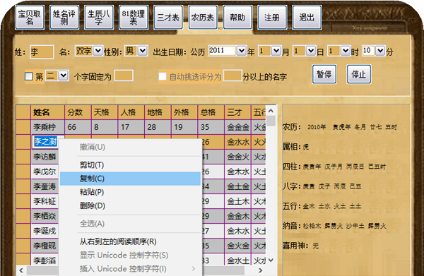
Task: Expand the birth month dropdown
Action: click(276, 51)
